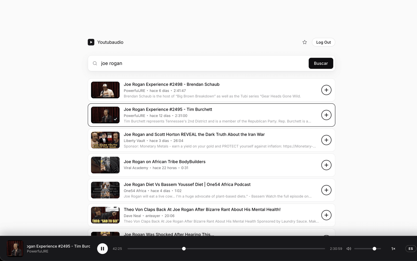Add Brendan Schaub episode with plus icon
Viewport: 417px width, 261px height.
click(x=326, y=90)
